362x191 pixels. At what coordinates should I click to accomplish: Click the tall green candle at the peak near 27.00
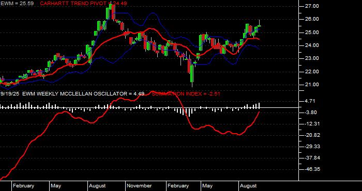tap(108, 13)
